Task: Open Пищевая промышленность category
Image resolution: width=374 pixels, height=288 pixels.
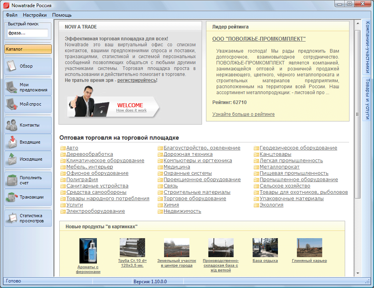Action: [x=294, y=173]
